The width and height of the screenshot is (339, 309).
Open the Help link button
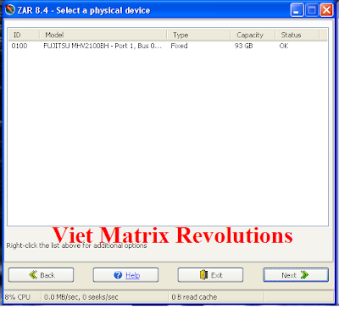(125, 275)
